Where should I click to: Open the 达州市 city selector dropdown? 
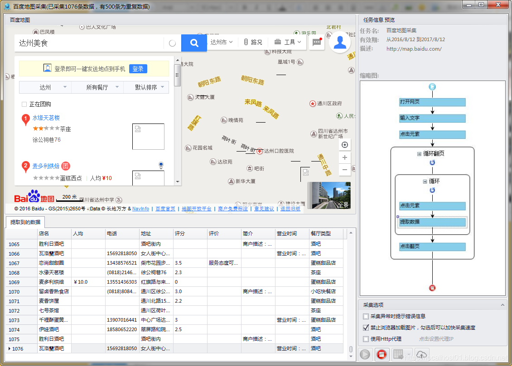(x=222, y=42)
